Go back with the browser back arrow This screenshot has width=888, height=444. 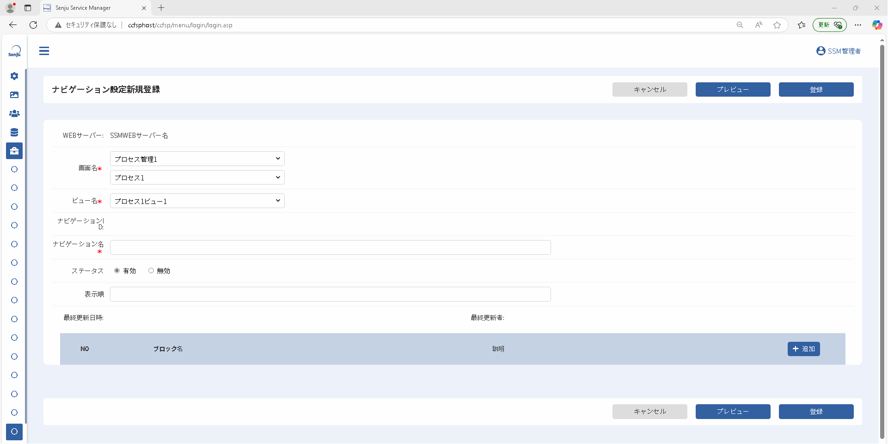click(13, 25)
